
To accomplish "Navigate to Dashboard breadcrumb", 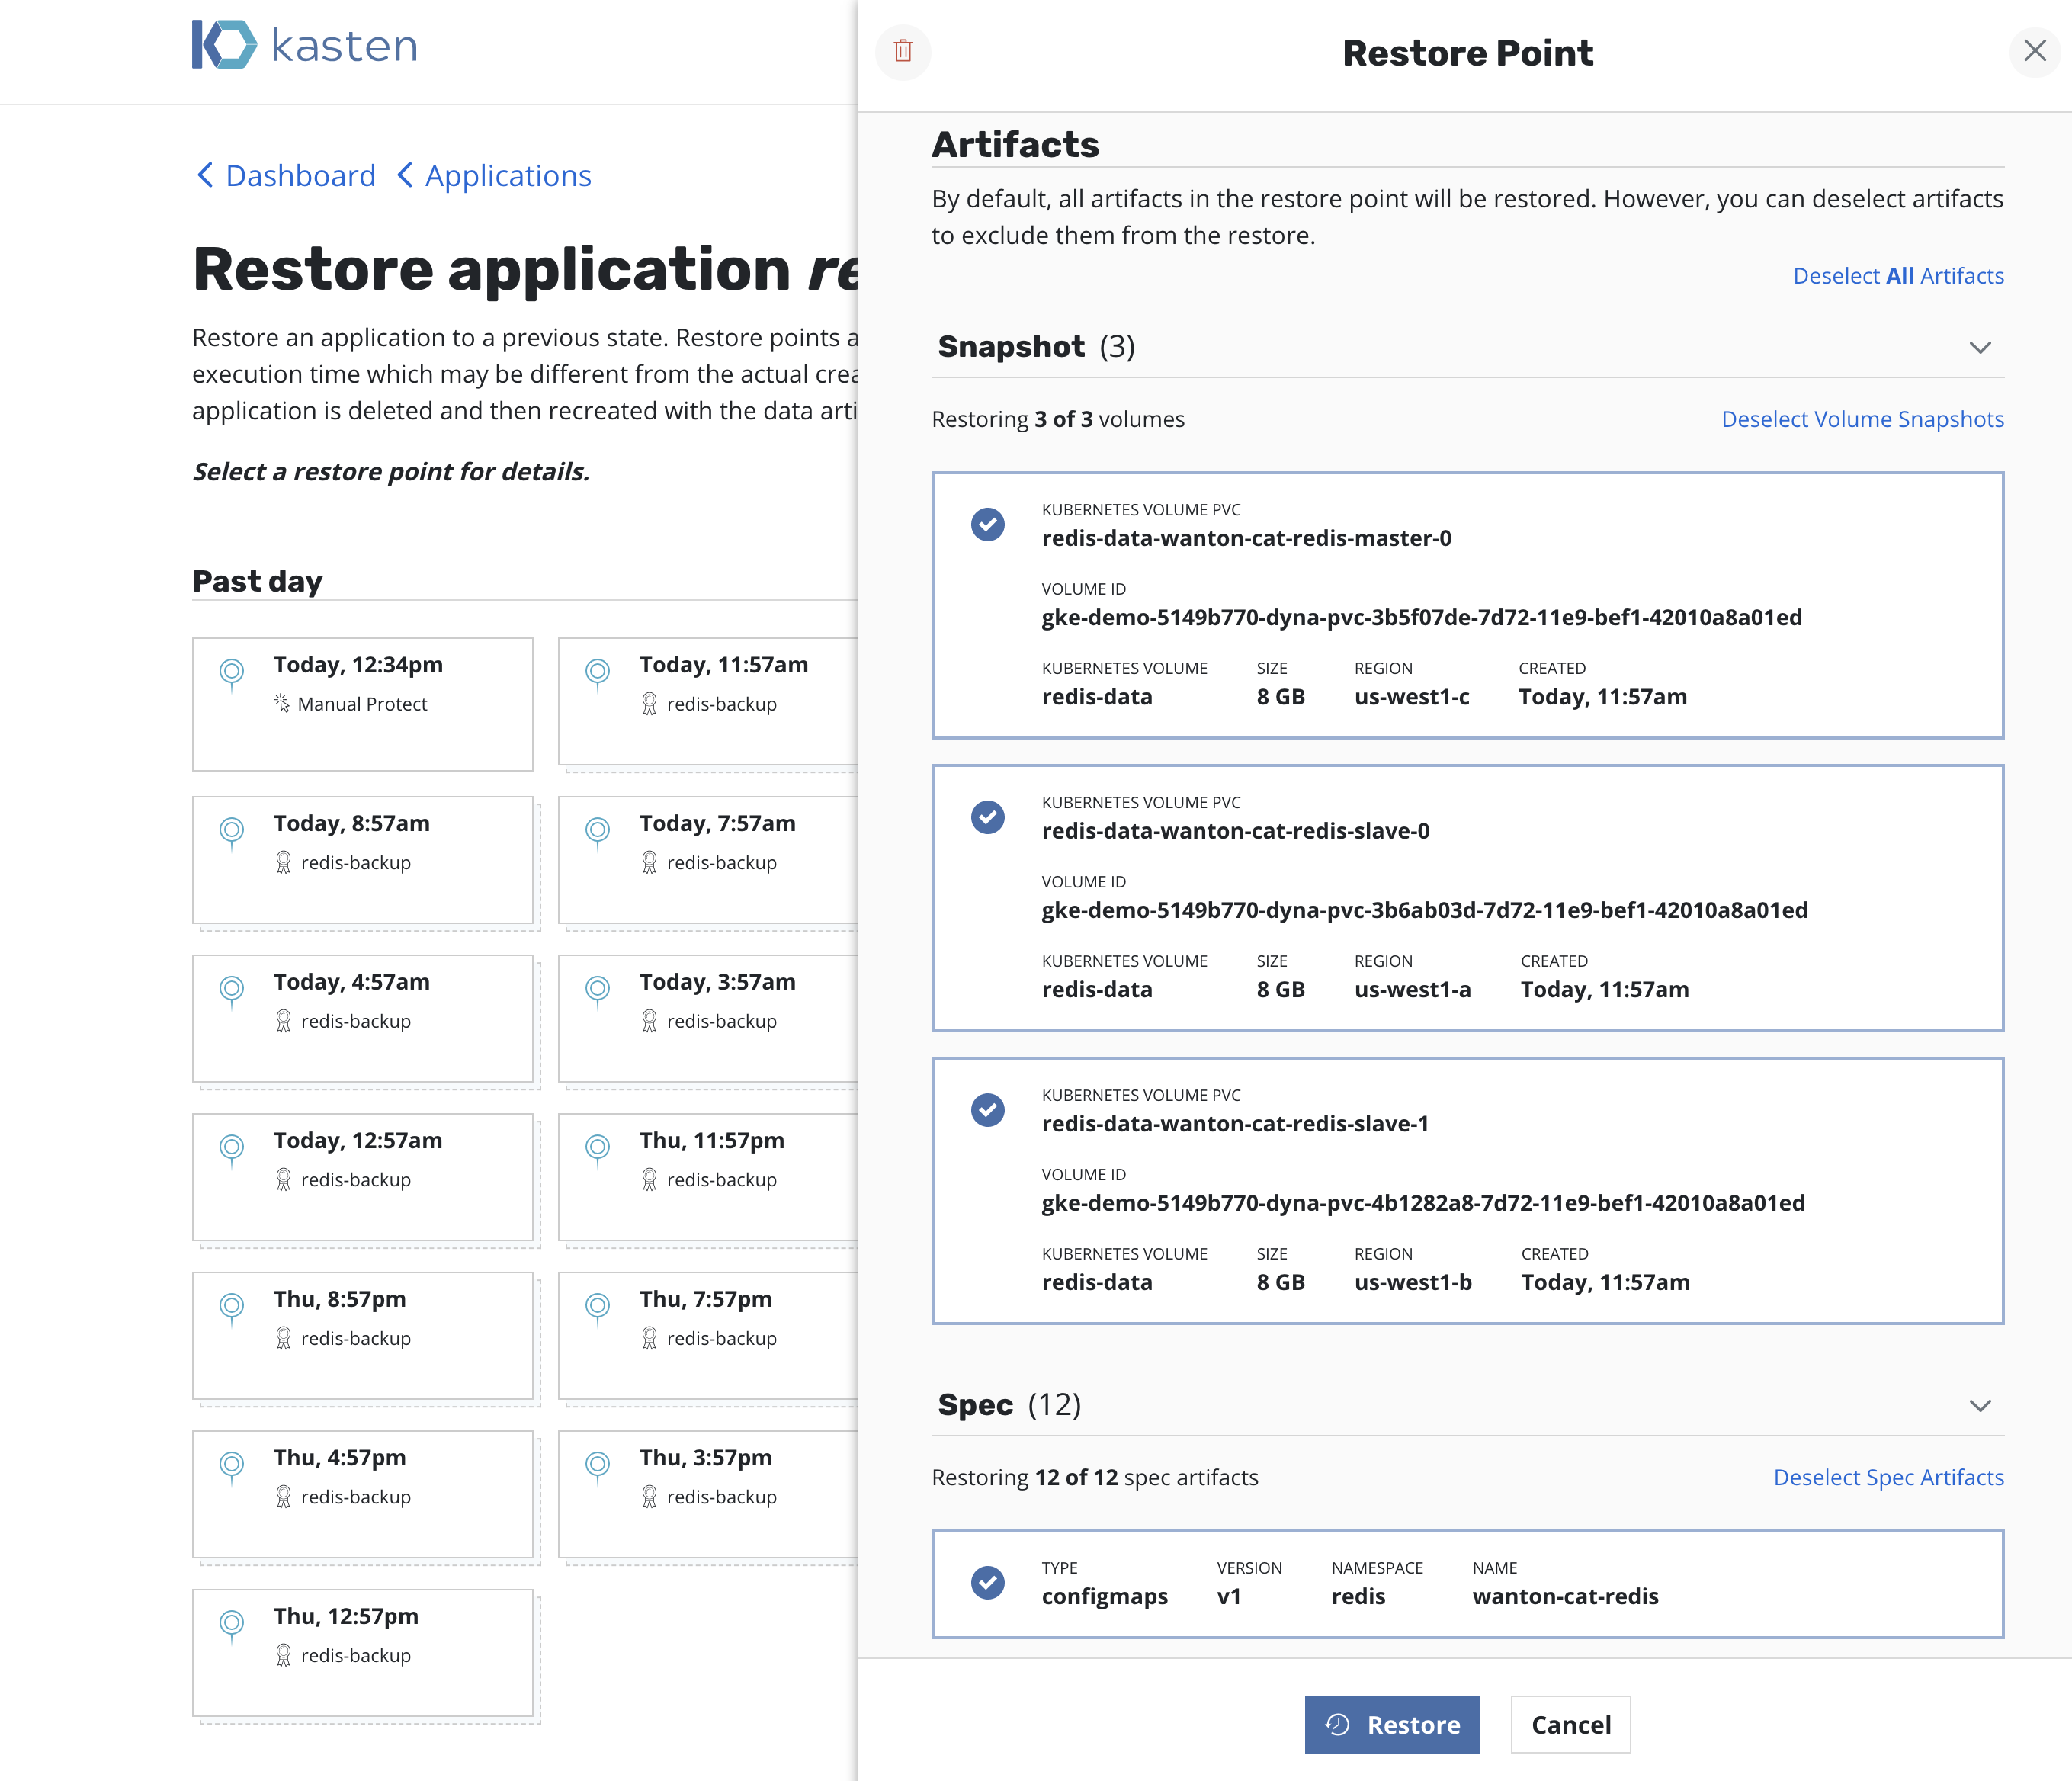I will pyautogui.click(x=300, y=176).
